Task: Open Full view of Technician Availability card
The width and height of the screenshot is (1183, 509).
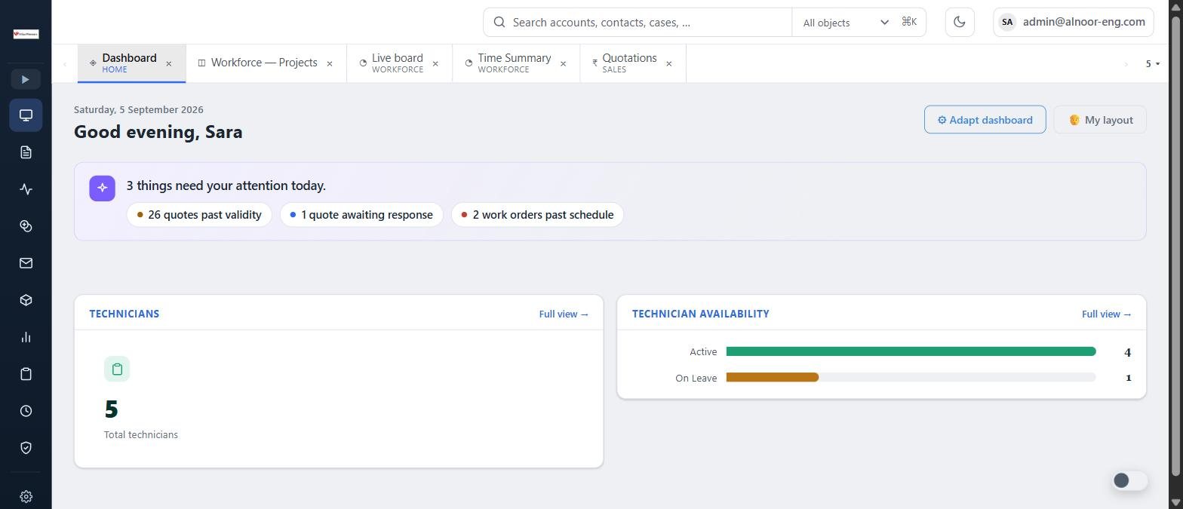Action: (x=1107, y=314)
